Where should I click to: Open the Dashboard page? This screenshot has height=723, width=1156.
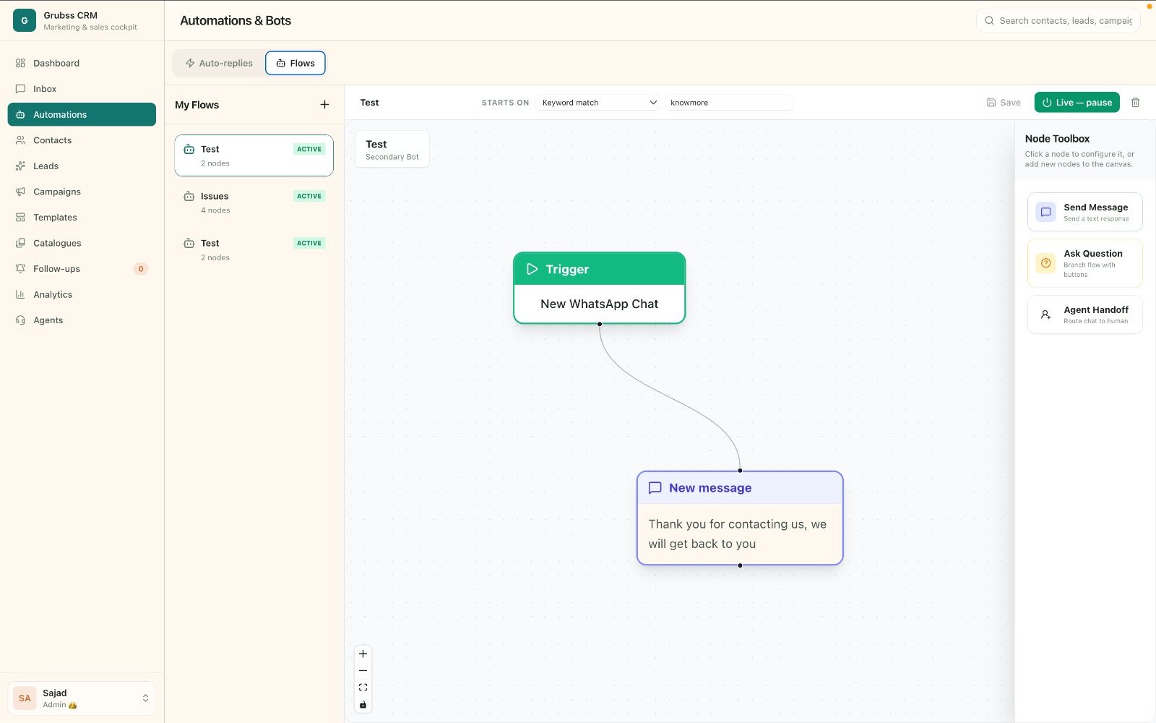82,63
